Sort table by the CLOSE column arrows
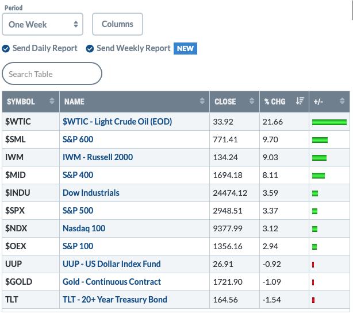 [252, 101]
